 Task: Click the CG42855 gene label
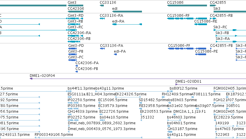coord(218,3)
